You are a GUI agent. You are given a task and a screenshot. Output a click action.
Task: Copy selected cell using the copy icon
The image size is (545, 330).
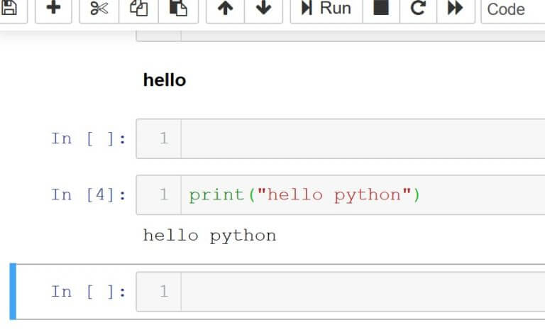[x=139, y=8]
